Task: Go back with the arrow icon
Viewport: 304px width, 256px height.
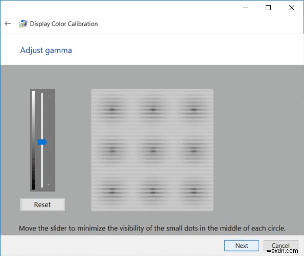Action: pos(8,23)
